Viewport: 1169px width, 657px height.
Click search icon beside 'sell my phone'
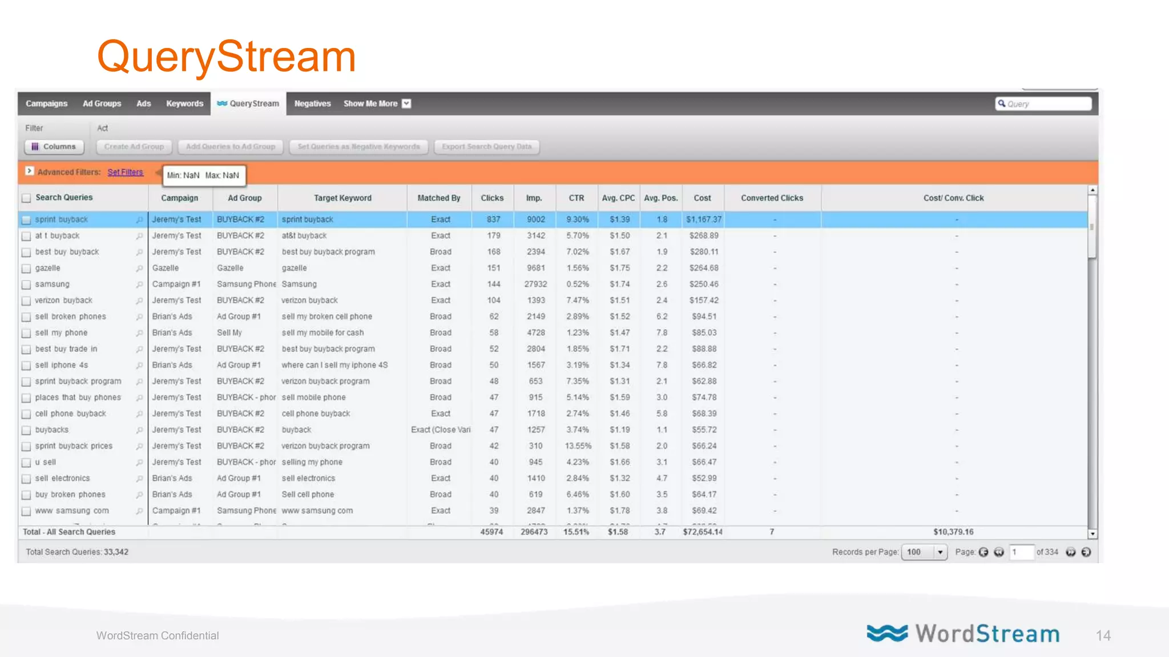coord(139,333)
